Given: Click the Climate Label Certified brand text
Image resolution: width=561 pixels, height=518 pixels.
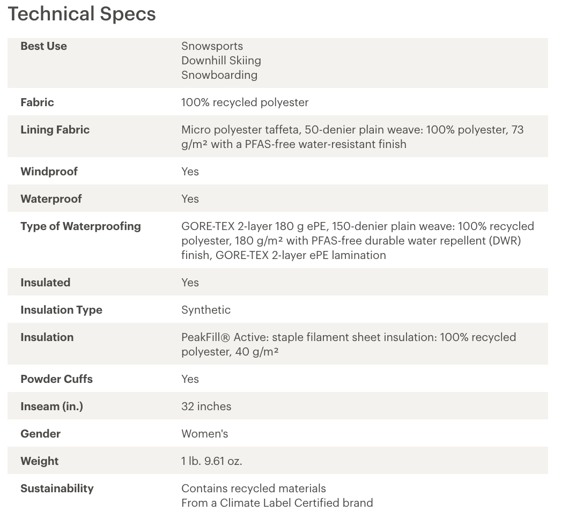Looking at the screenshot, I should point(277,503).
